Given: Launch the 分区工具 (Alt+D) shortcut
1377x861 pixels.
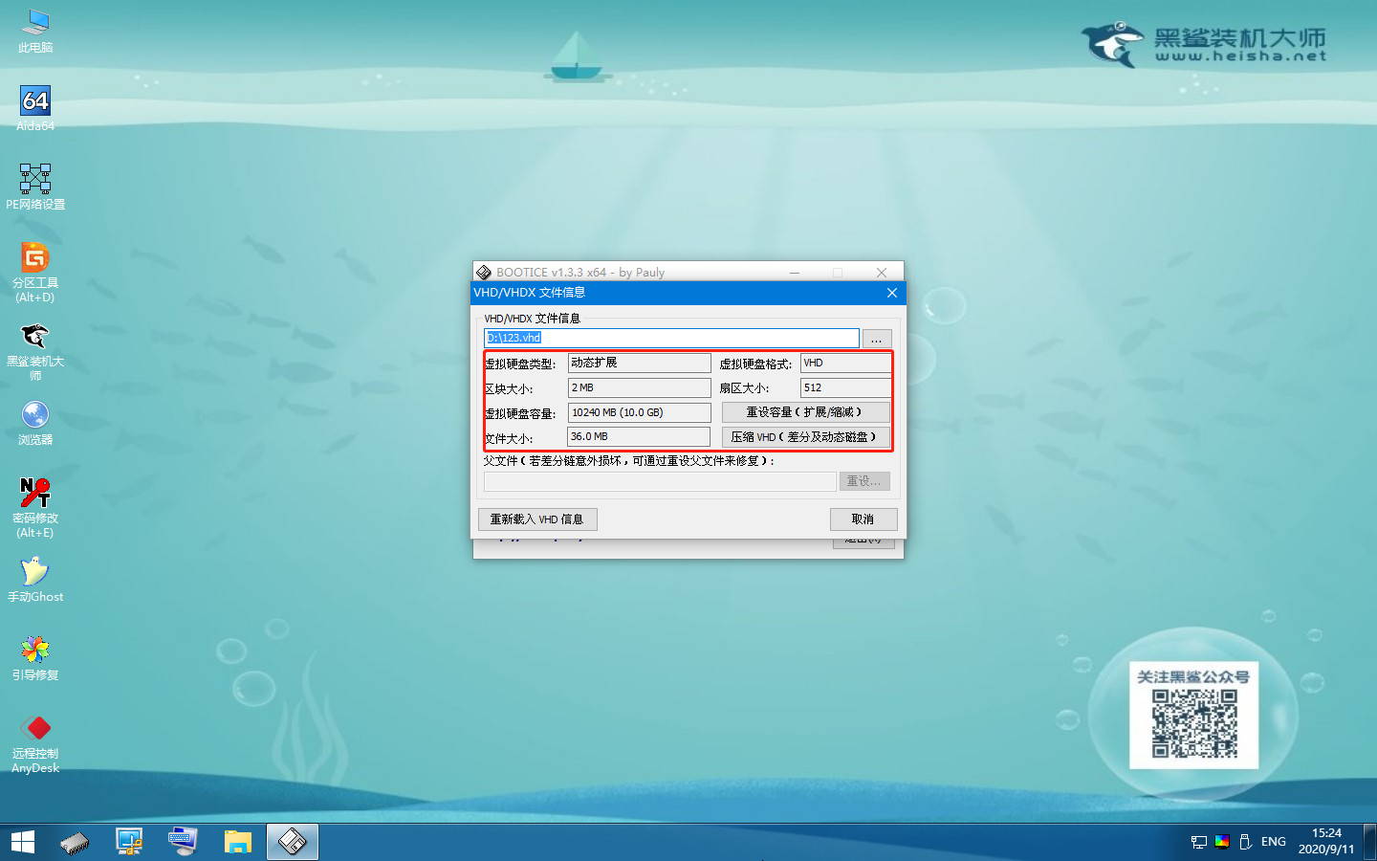Looking at the screenshot, I should 35,272.
